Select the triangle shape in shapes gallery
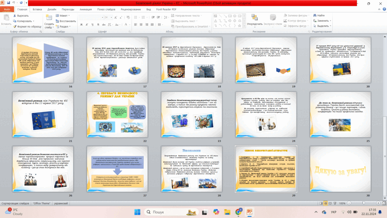This screenshot has width=387, height=218. (x=215, y=21)
